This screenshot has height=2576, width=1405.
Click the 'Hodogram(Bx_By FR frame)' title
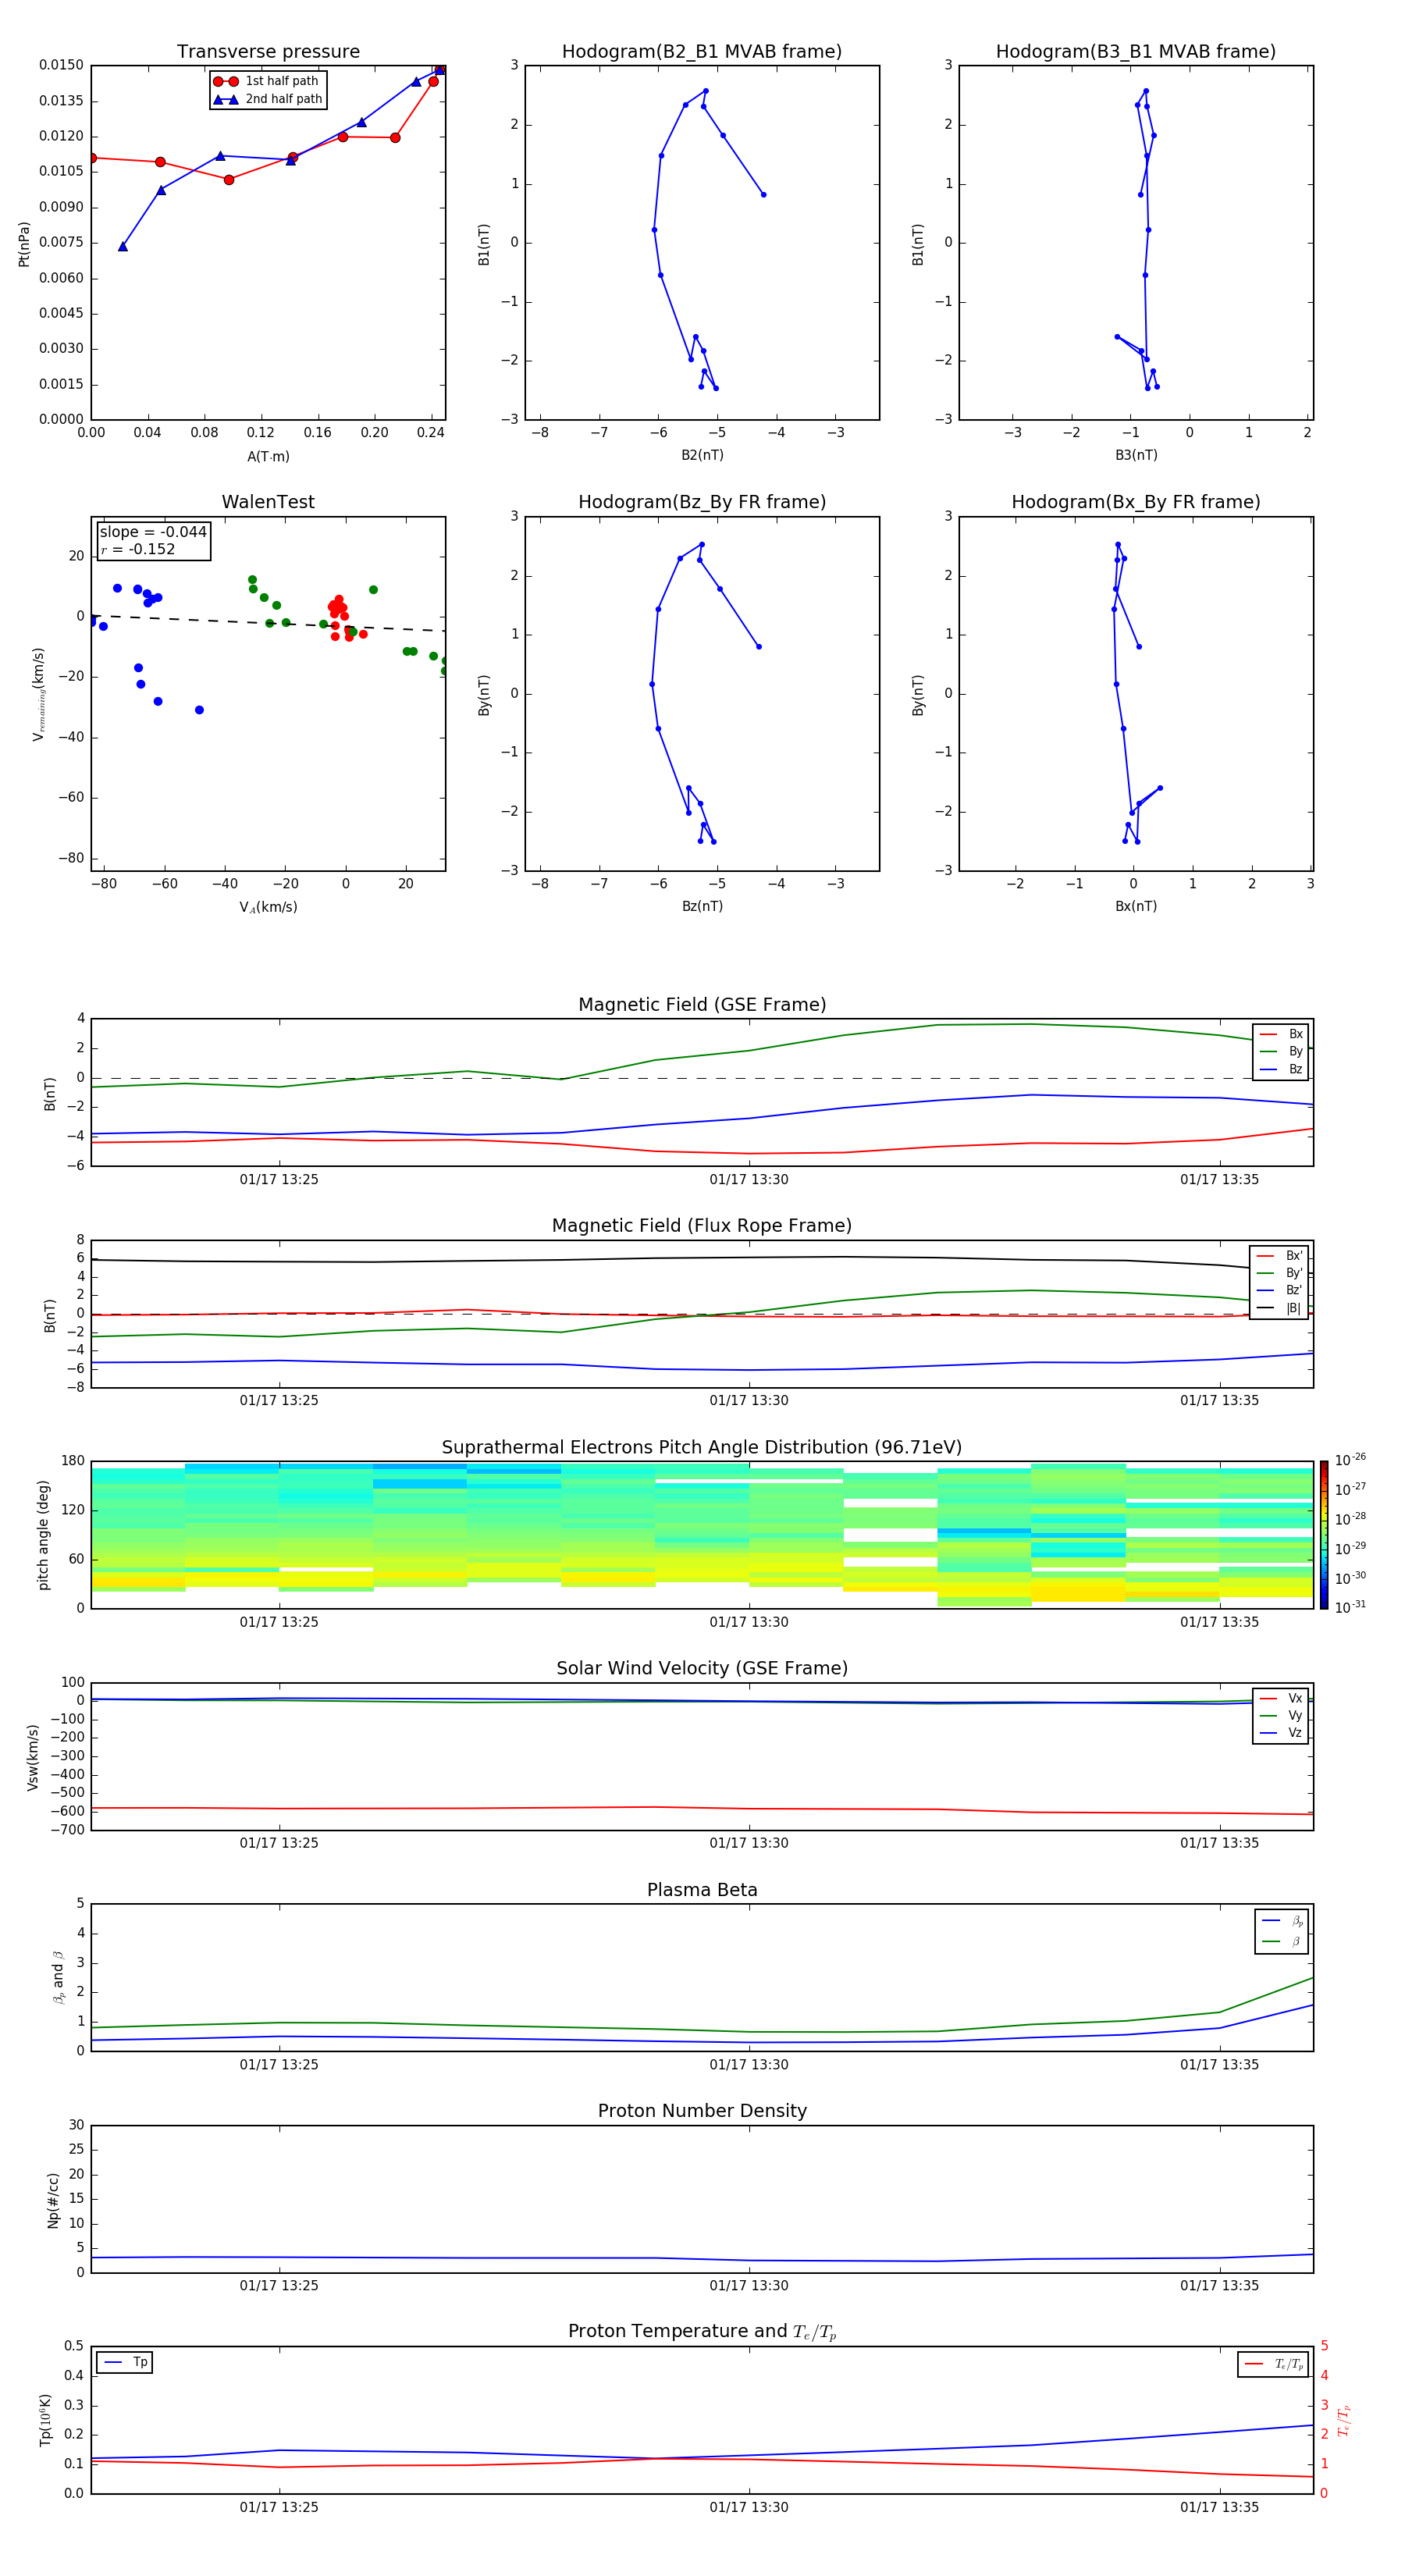point(1136,502)
